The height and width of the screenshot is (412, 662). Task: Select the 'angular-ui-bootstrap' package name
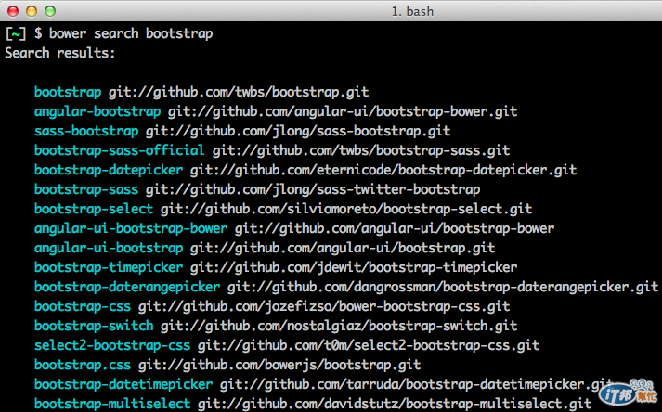click(109, 248)
